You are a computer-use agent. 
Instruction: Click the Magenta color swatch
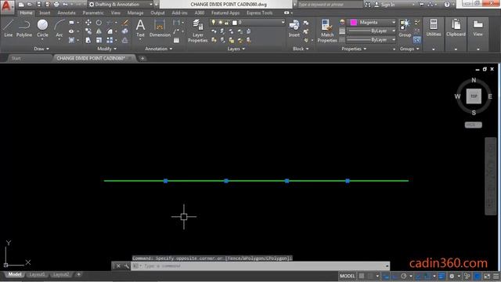[353, 23]
